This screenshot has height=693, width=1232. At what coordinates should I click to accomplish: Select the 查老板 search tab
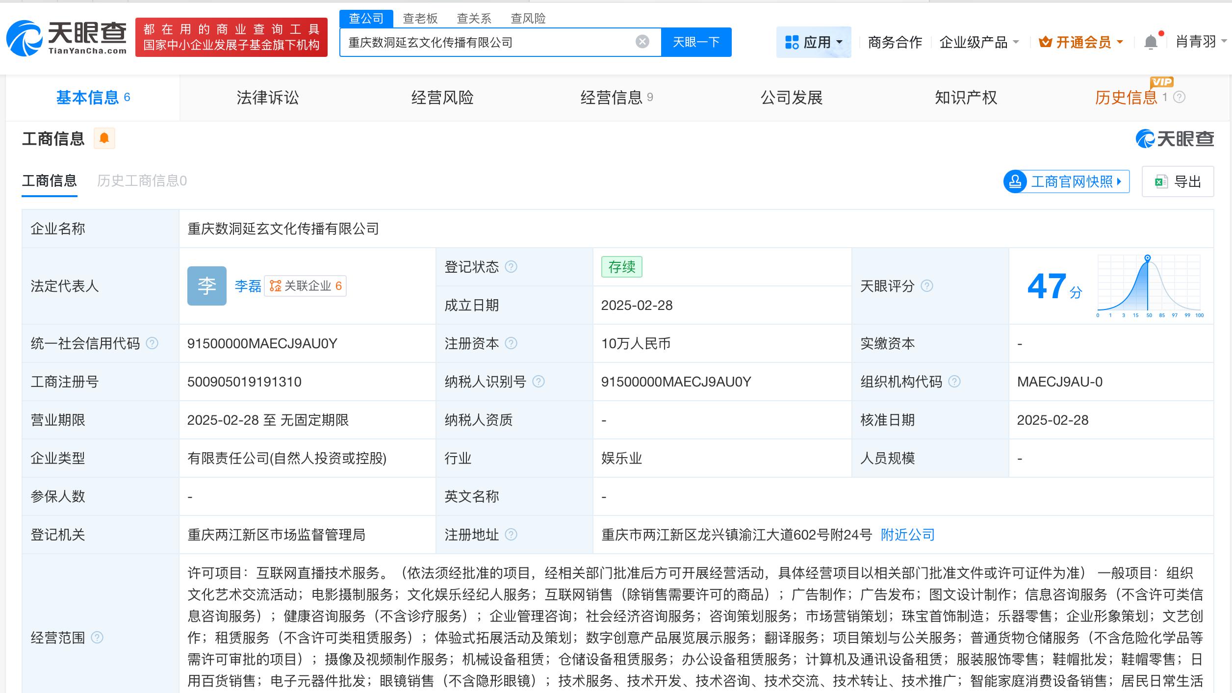(420, 19)
